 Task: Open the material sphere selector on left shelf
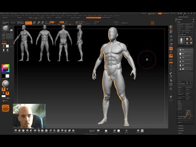click(x=5, y=83)
